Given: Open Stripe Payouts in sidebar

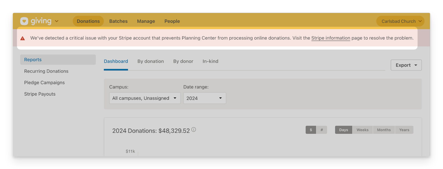Looking at the screenshot, I should click(40, 94).
